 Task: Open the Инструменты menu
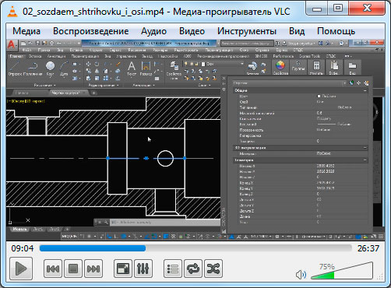click(247, 31)
